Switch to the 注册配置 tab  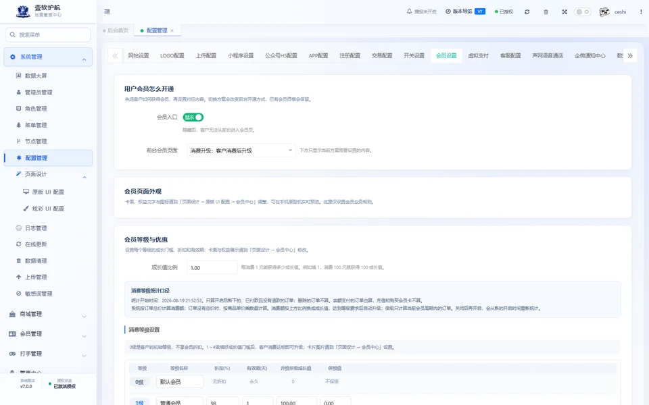(350, 55)
